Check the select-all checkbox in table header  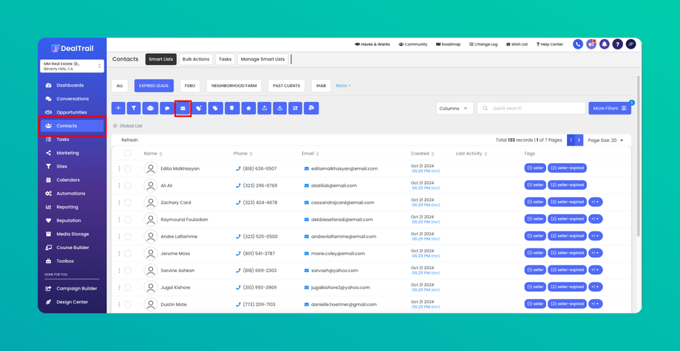(127, 153)
